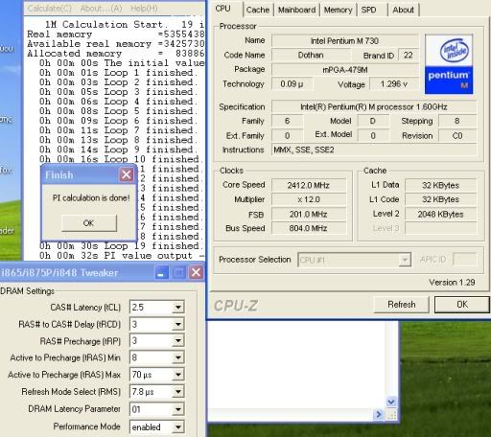Open the Processor Selection CPU #1 dropdown

click(354, 260)
